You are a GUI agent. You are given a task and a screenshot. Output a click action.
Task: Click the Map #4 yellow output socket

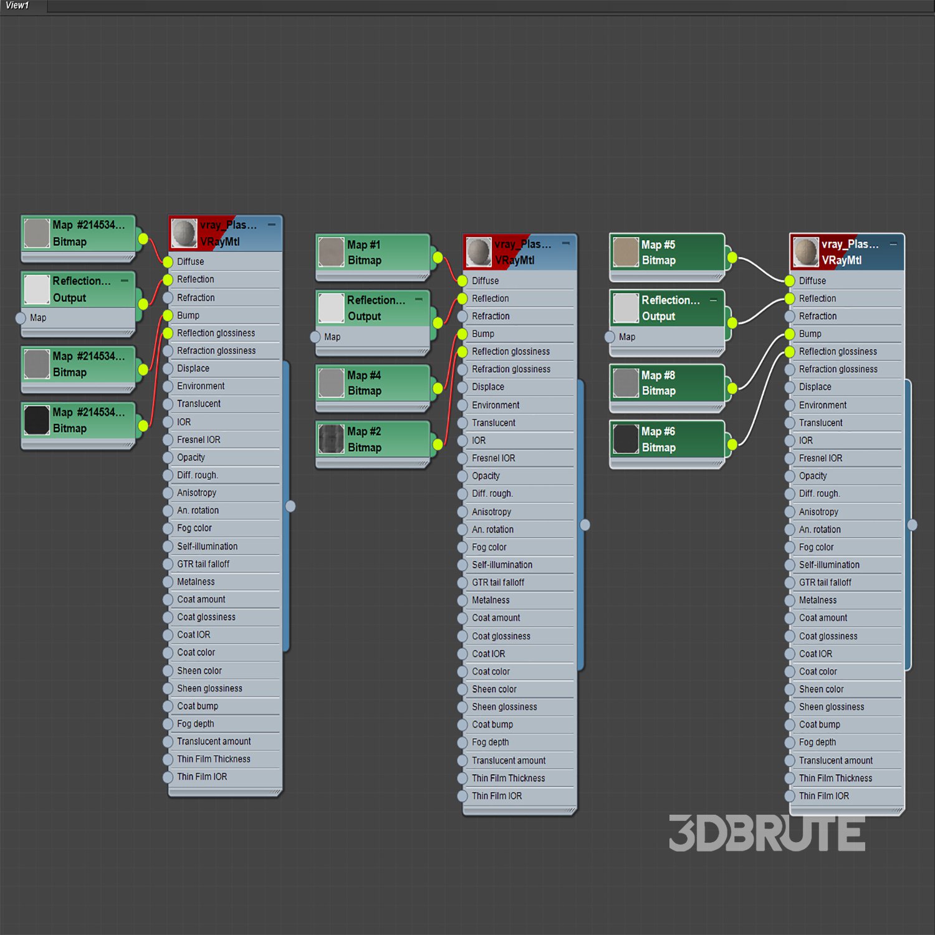[x=438, y=388]
